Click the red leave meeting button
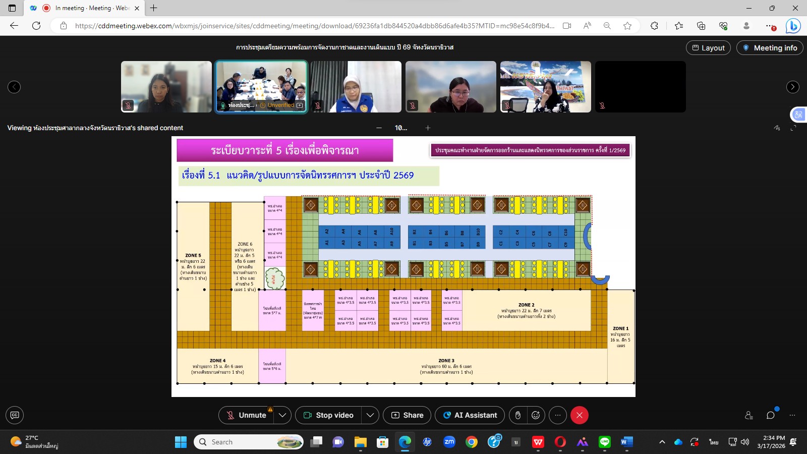Viewport: 807px width, 454px height. (579, 415)
